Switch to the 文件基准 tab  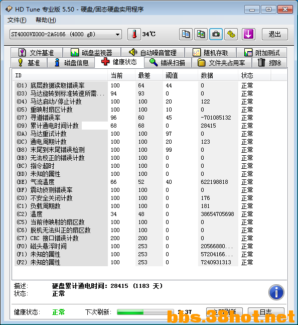click(37, 52)
